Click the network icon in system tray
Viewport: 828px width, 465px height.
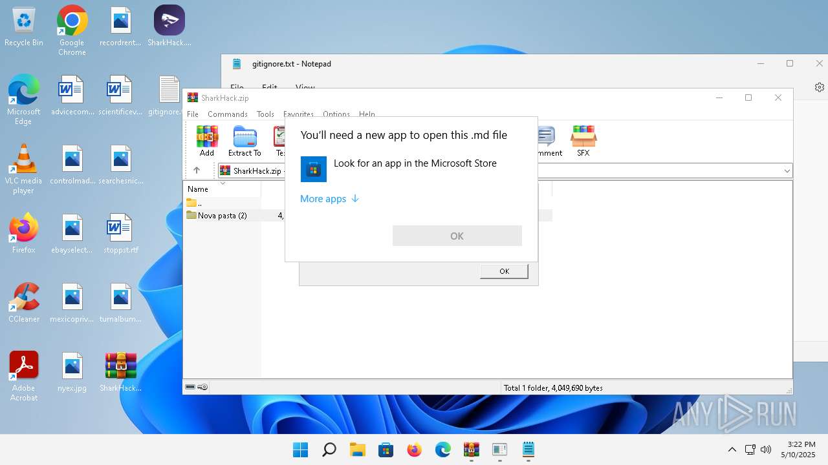point(750,449)
